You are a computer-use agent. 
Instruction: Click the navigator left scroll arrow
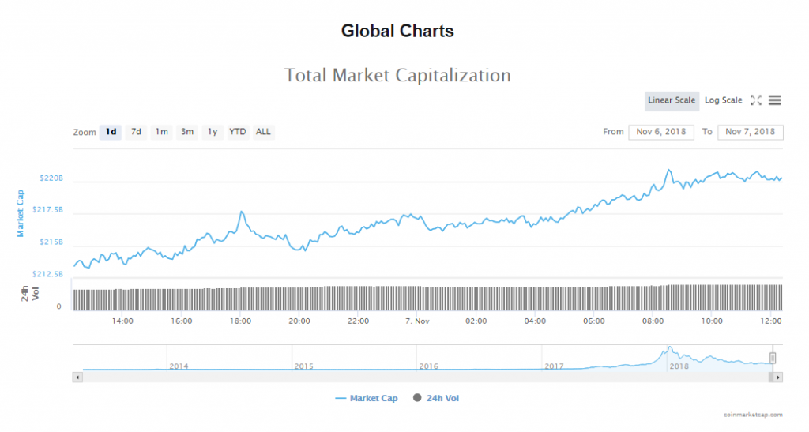[77, 377]
